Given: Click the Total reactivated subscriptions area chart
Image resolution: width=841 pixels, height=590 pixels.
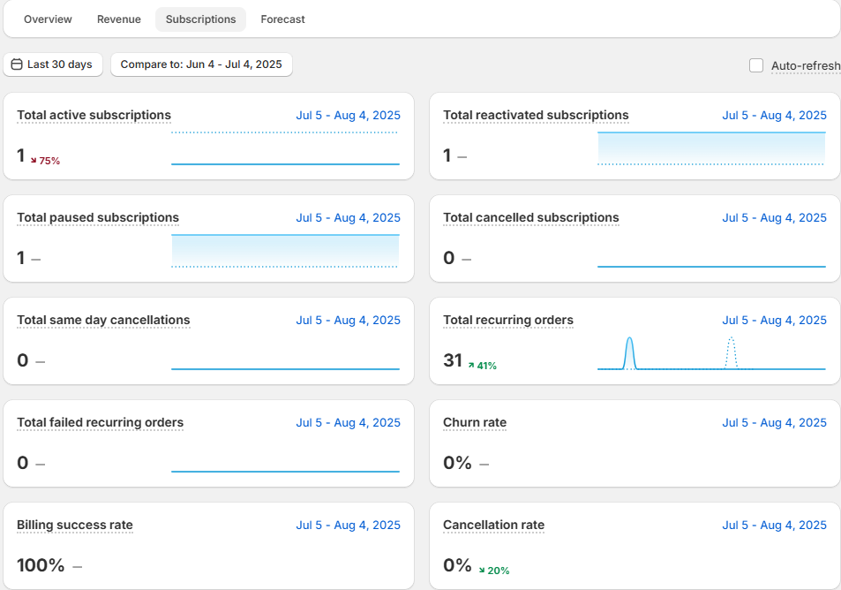Looking at the screenshot, I should click(711, 147).
